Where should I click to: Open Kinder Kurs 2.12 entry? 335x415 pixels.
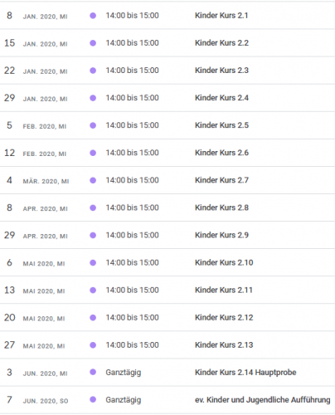coord(224,317)
